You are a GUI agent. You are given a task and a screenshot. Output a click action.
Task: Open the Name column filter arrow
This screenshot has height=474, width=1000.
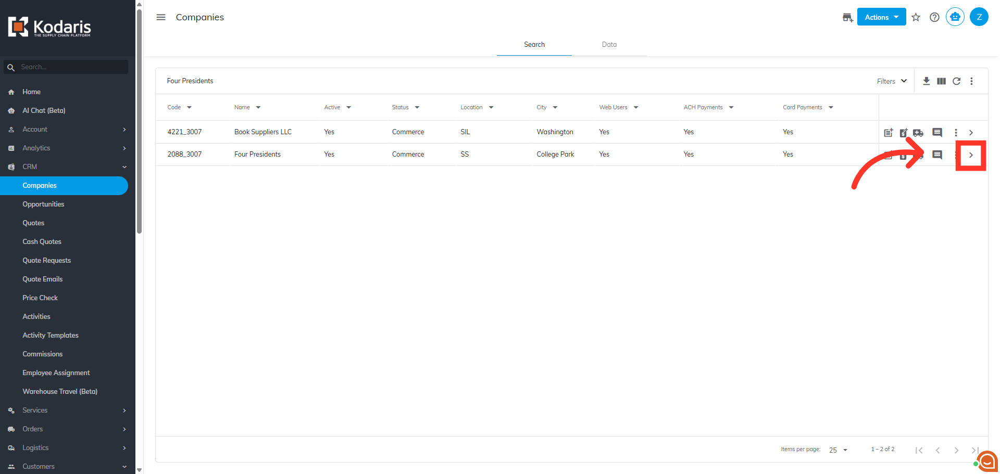point(258,108)
